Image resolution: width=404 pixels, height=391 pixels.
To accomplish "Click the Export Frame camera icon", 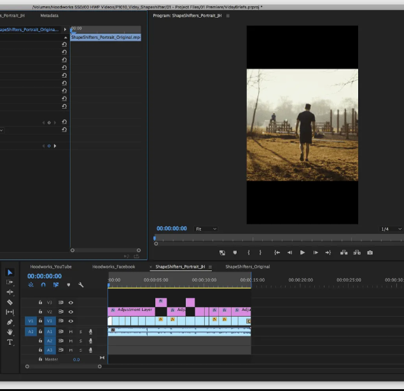I will pos(370,252).
